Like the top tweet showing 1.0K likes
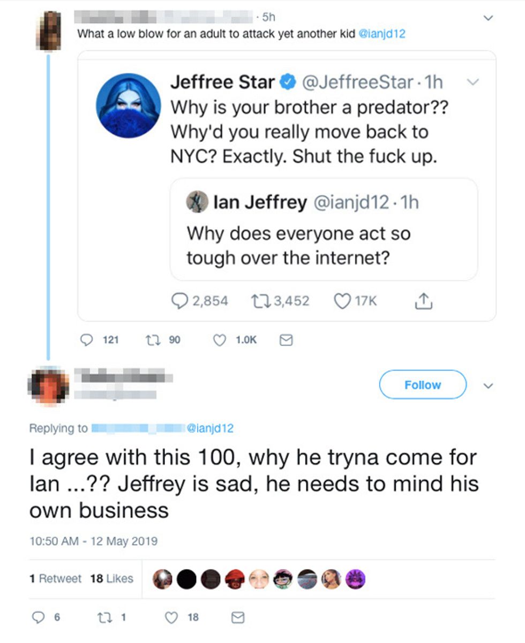 click(220, 340)
